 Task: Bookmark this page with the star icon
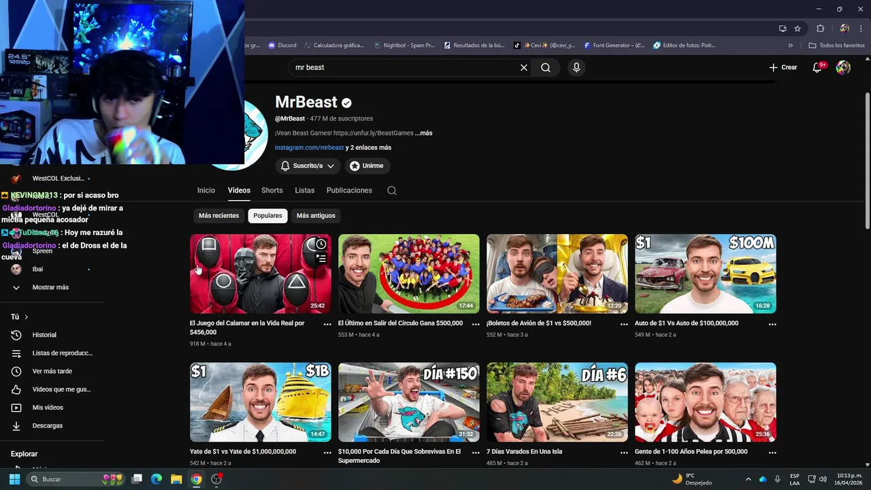[798, 29]
